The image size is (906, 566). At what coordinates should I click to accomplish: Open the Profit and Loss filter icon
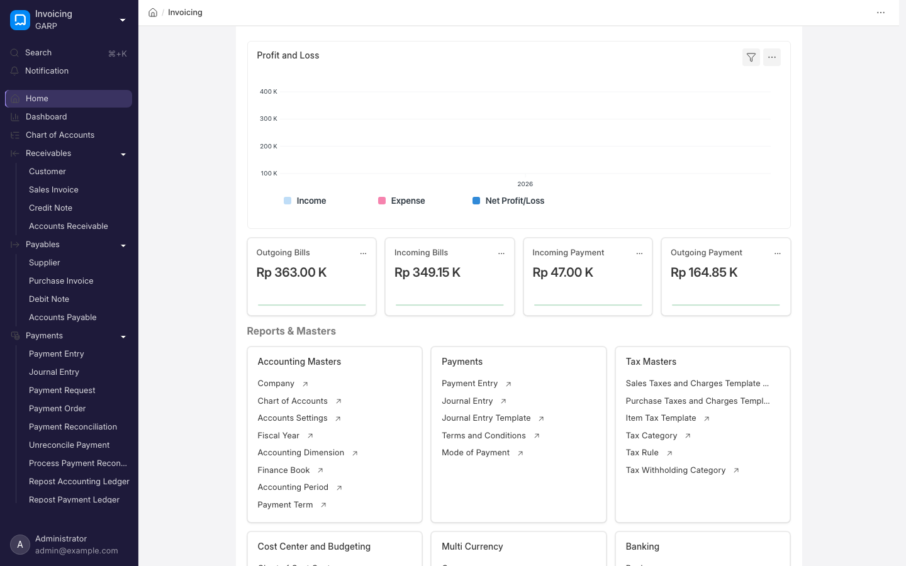(751, 57)
